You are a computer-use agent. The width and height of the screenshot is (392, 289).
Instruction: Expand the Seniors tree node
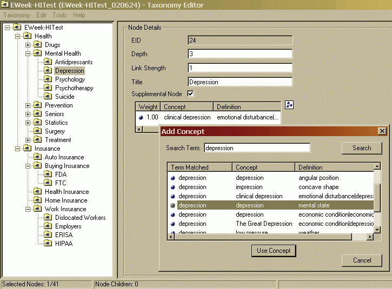(x=28, y=114)
